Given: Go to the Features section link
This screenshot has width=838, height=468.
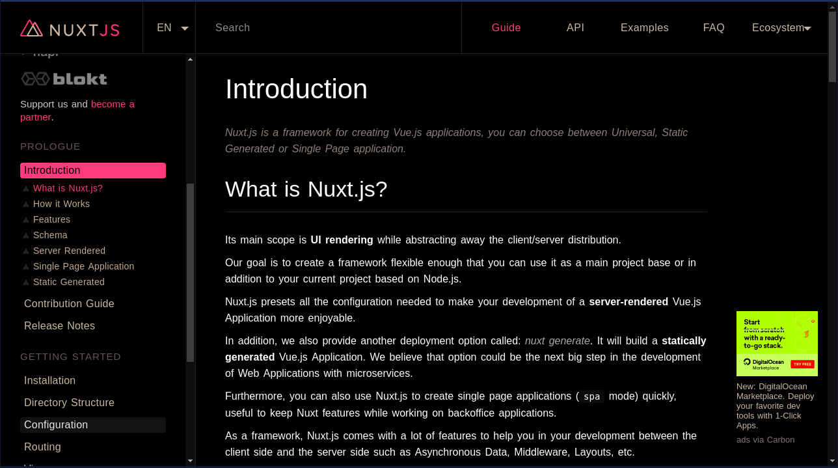Looking at the screenshot, I should 51,219.
